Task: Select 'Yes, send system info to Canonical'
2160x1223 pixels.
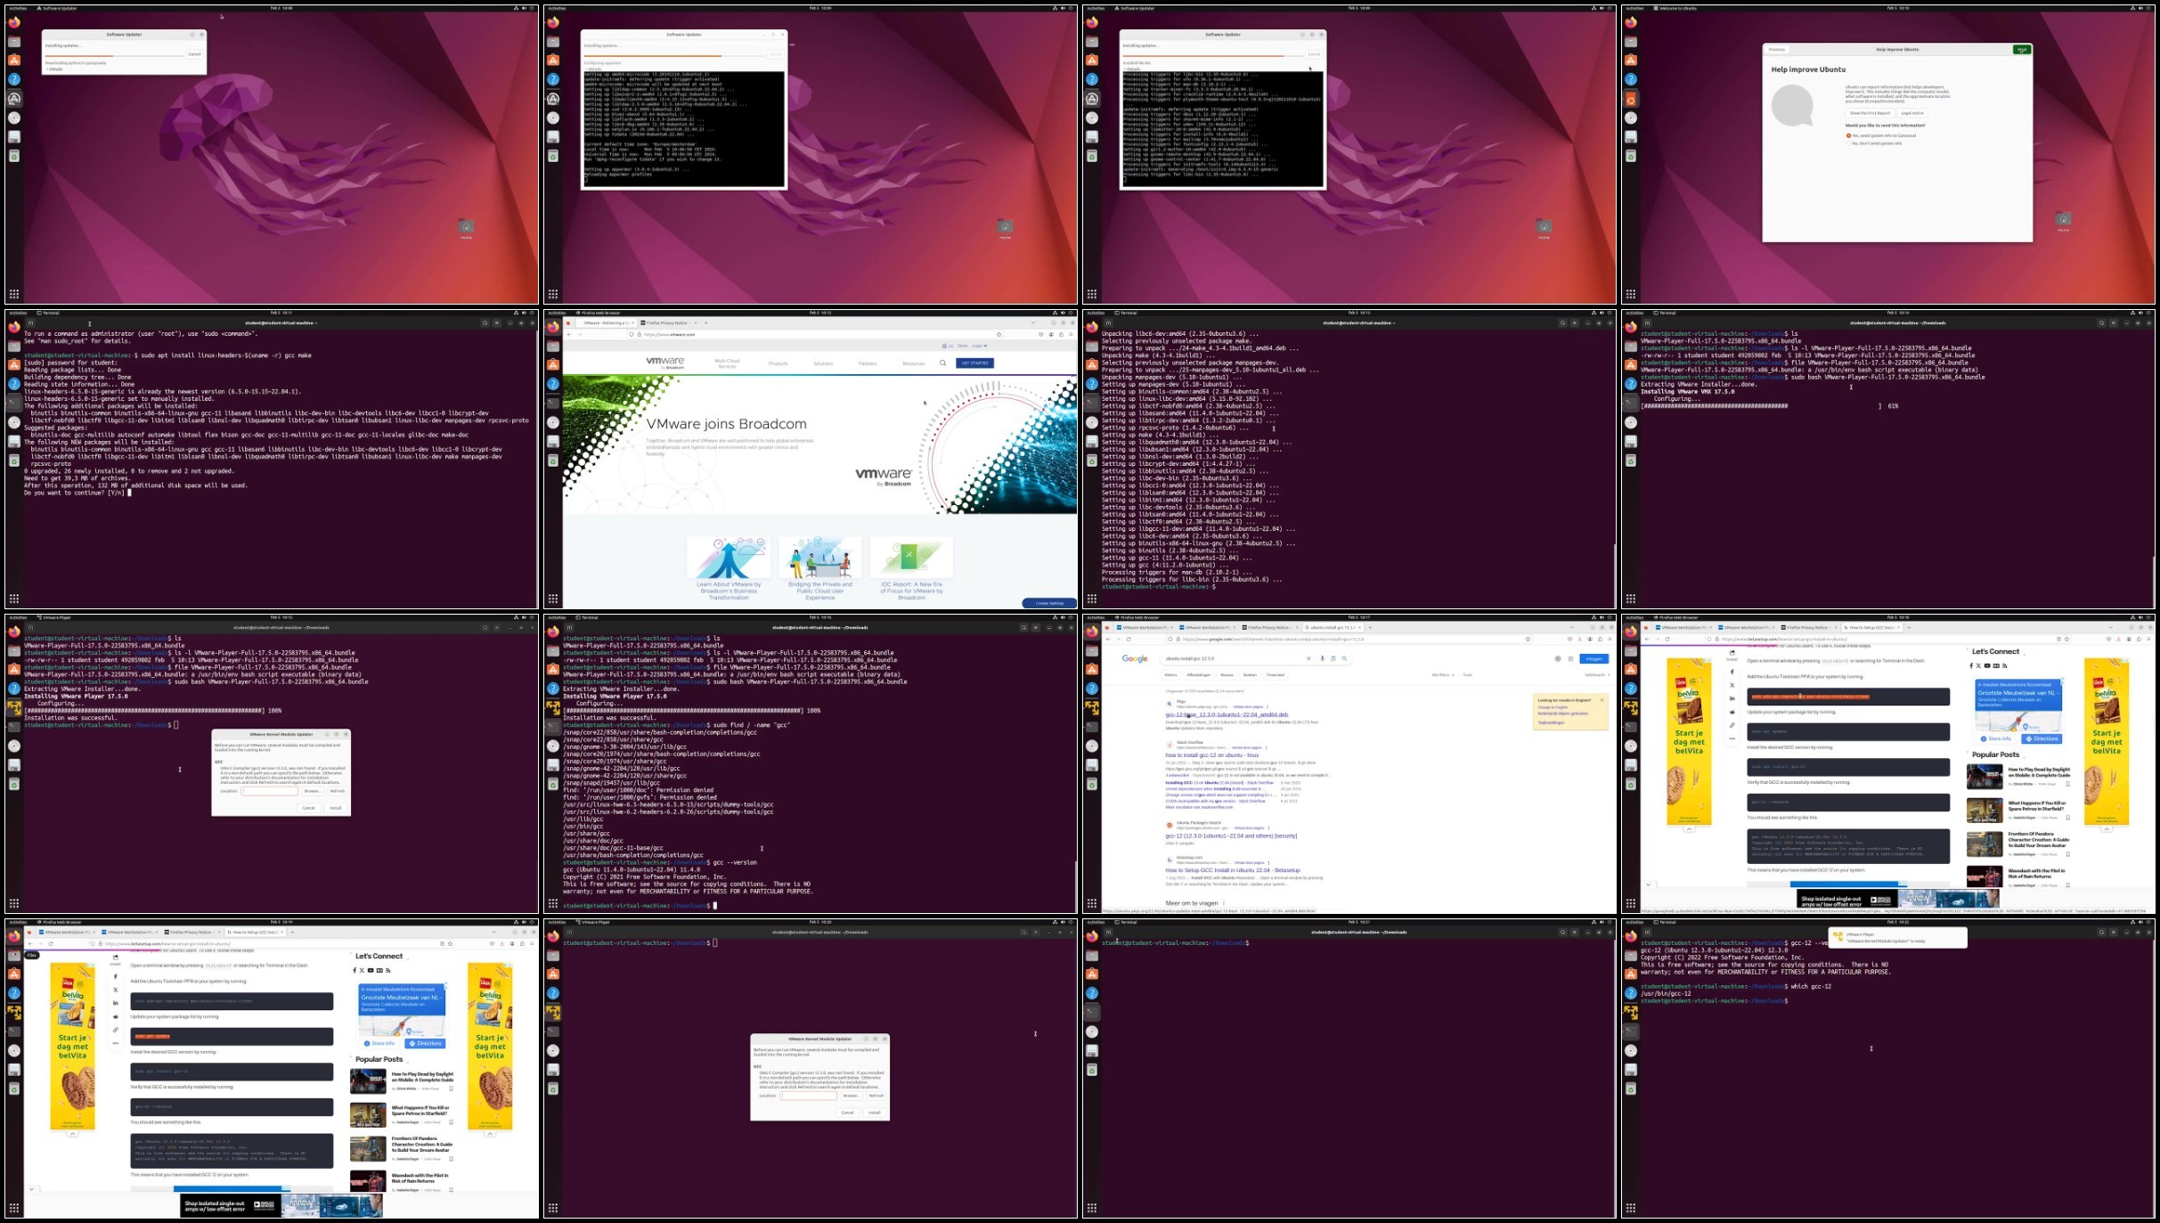Action: 1881,135
